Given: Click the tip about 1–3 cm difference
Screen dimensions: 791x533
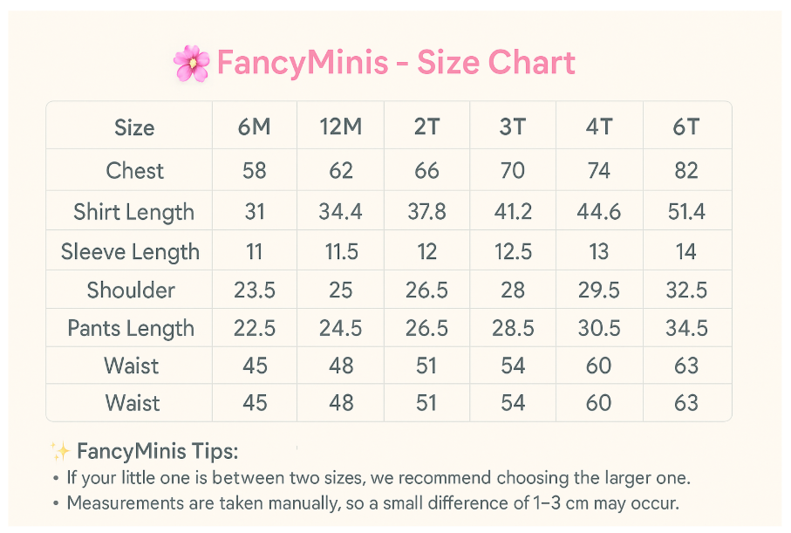Looking at the screenshot, I should pos(372,503).
